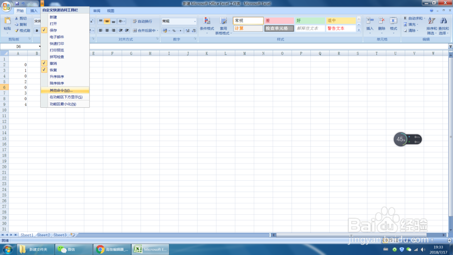Select 其他命令(M)... menu item
The width and height of the screenshot is (453, 255).
(65, 91)
